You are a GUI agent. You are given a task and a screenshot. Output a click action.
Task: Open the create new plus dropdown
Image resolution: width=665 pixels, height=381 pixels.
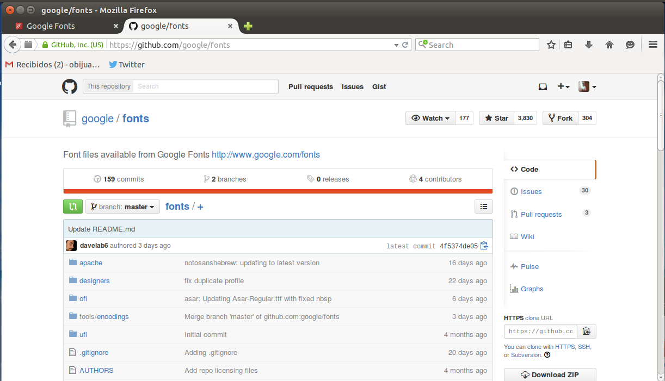point(563,86)
